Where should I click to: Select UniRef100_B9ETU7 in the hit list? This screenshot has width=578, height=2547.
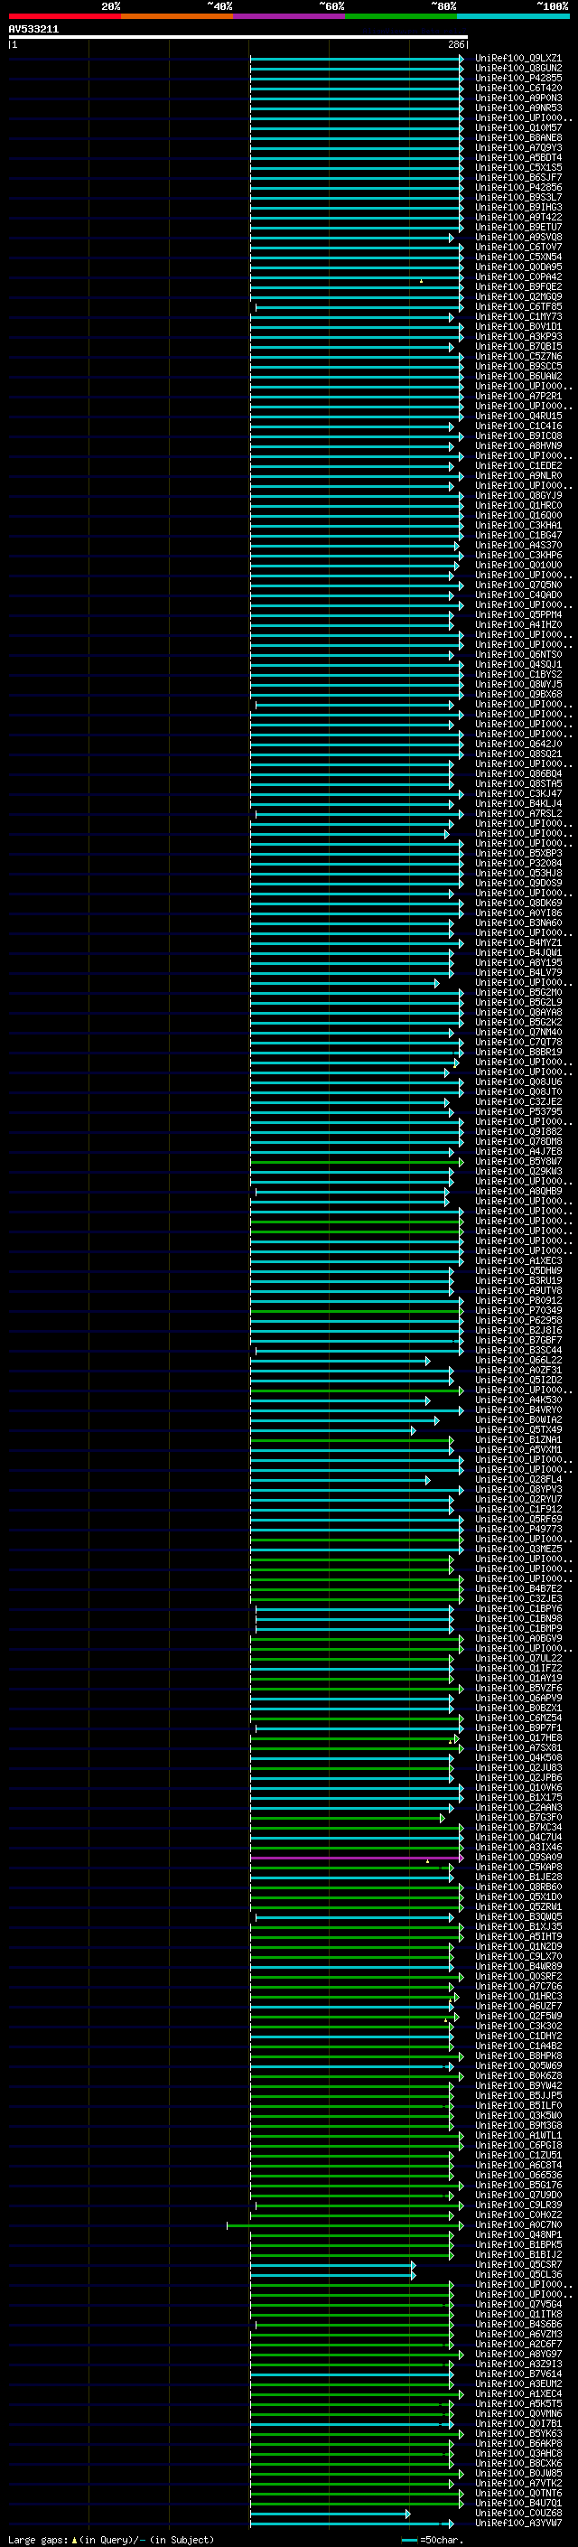pos(517,228)
